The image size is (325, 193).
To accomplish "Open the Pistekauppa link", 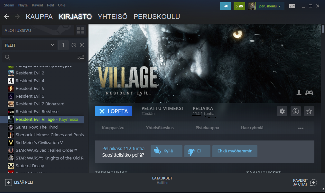I will click(x=207, y=128).
